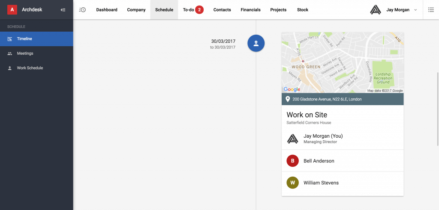Click Bell Anderson's red B avatar

click(x=292, y=161)
